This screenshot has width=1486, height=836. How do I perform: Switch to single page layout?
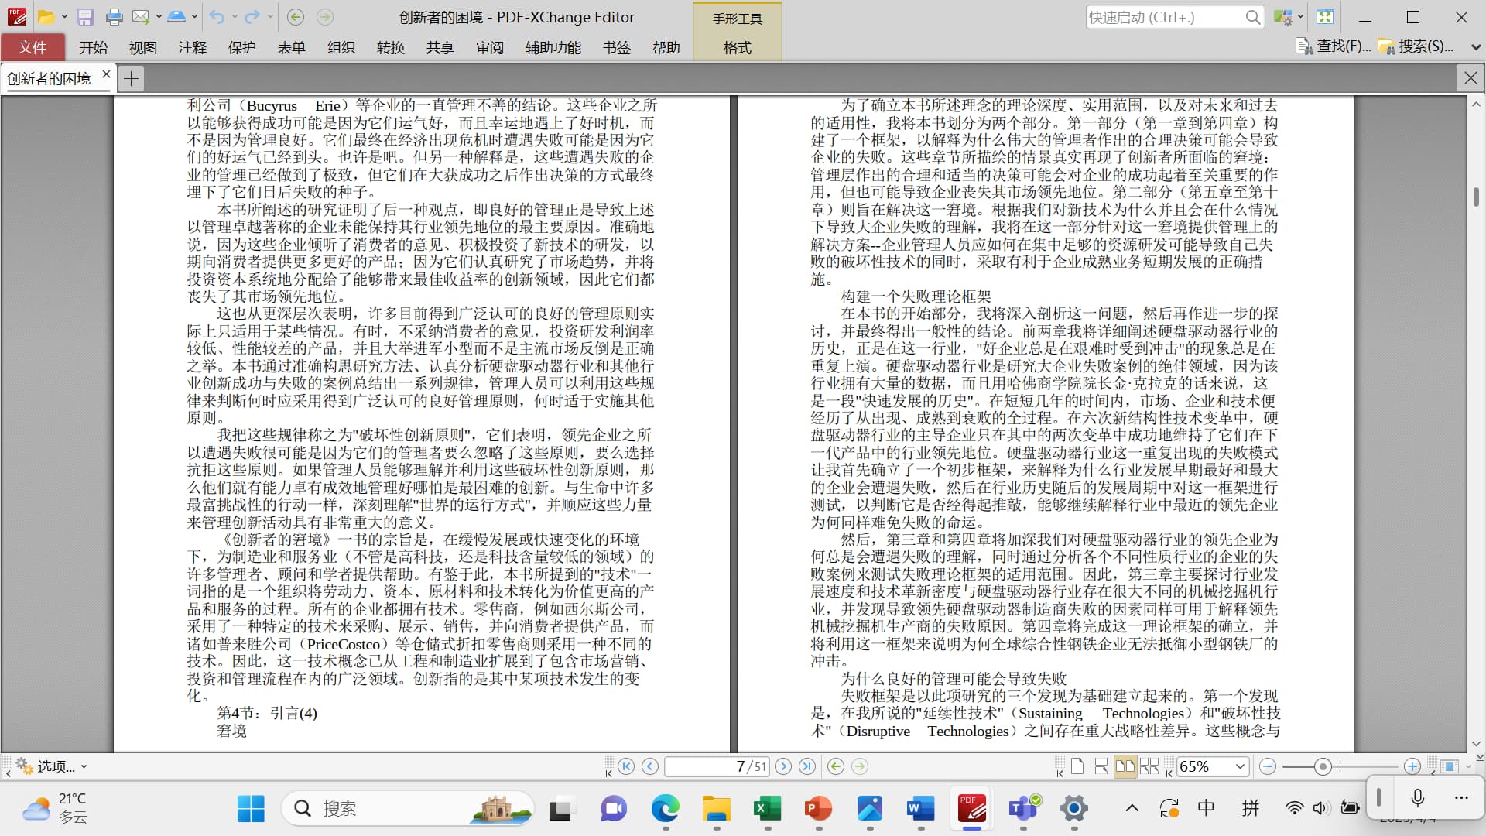1077,766
